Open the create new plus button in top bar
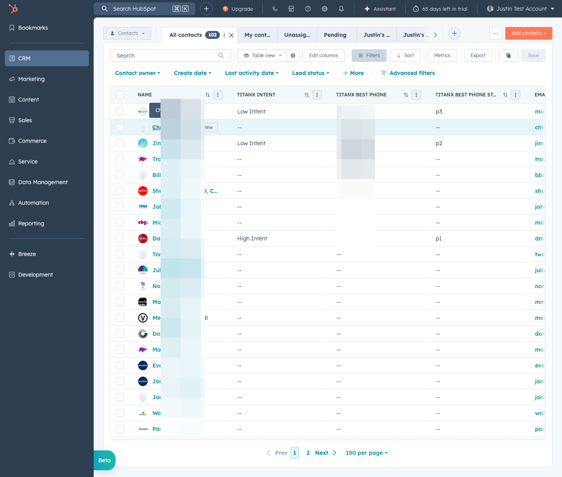This screenshot has height=477, width=562. 206,9
